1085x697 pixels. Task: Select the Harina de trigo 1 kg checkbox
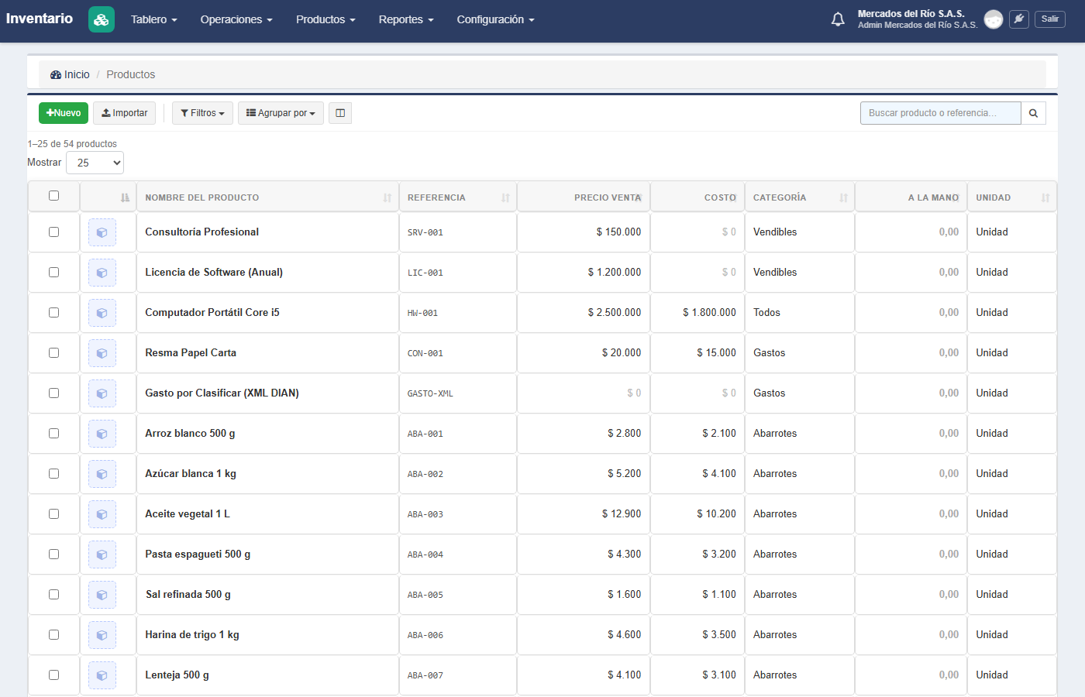53,634
